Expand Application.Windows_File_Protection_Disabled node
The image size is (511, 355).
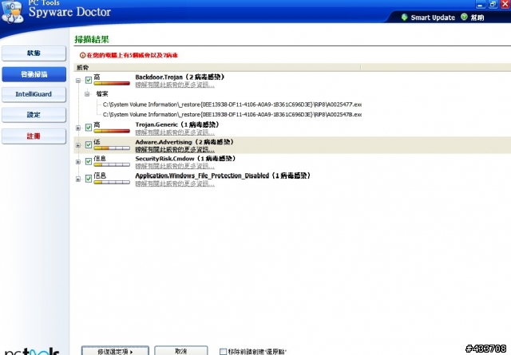(78, 179)
